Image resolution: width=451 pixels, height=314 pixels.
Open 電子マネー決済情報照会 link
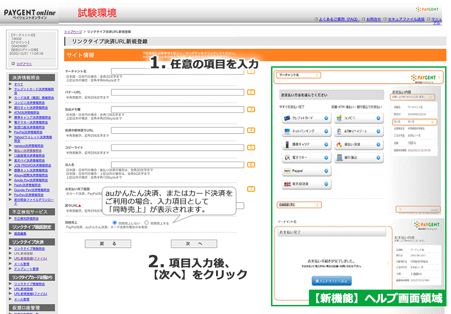[x=31, y=122]
